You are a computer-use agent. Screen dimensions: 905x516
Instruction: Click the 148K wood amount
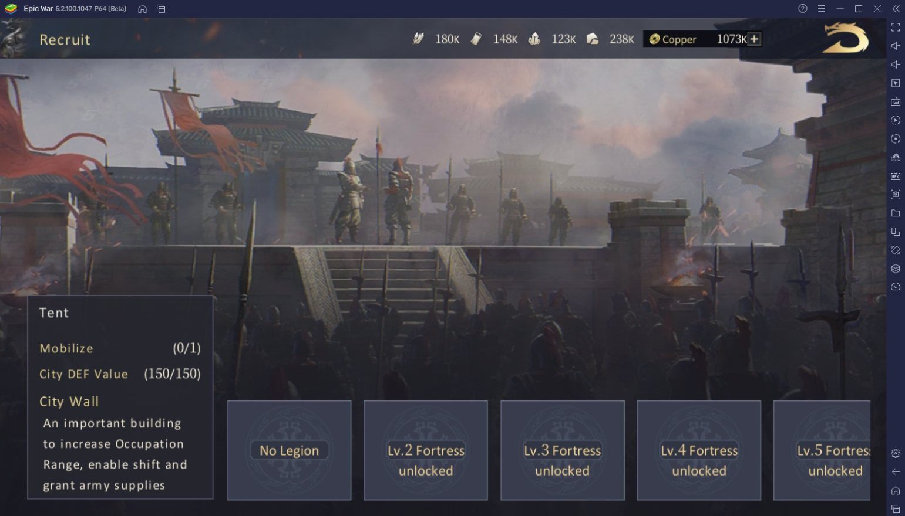click(505, 39)
